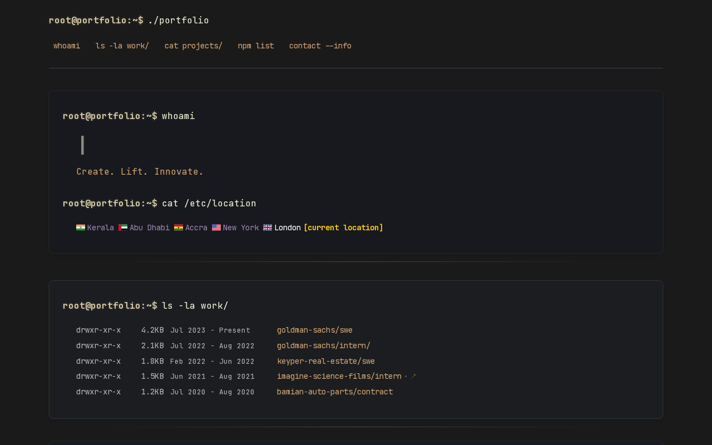Click the India flag icon beside Kerala
This screenshot has width=712, height=445.
point(81,228)
